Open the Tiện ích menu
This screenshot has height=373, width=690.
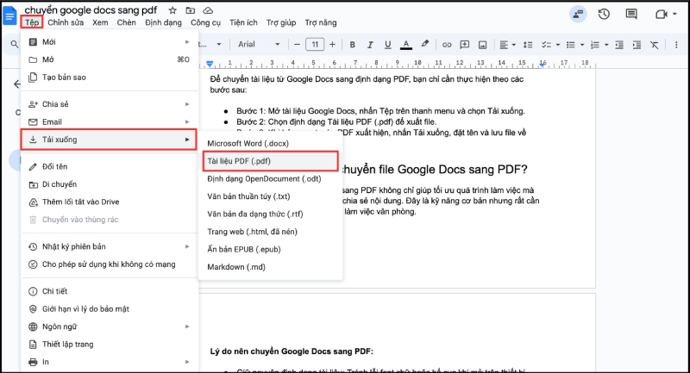click(243, 22)
